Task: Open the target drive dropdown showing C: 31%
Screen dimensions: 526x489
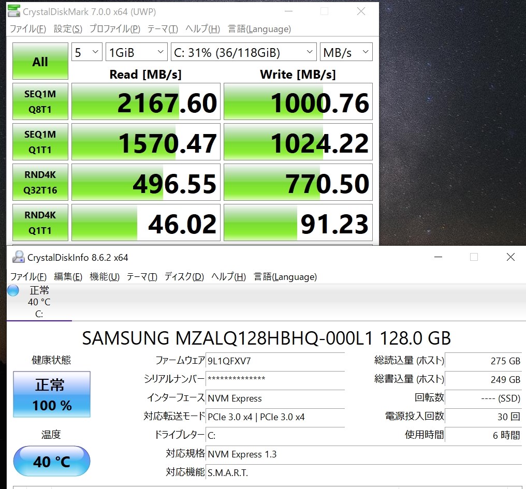Action: pos(243,52)
